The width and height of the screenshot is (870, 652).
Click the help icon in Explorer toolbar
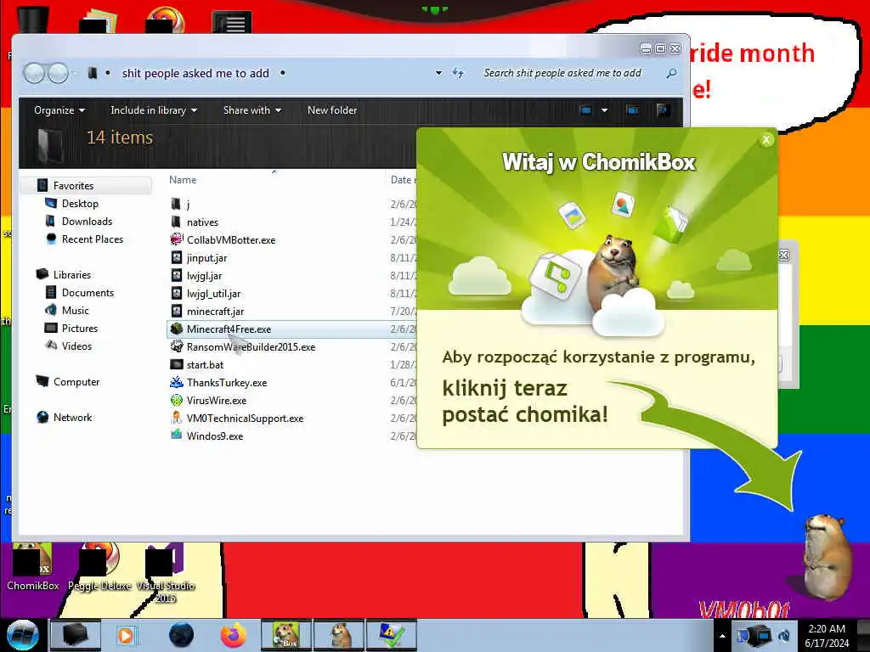tap(663, 110)
